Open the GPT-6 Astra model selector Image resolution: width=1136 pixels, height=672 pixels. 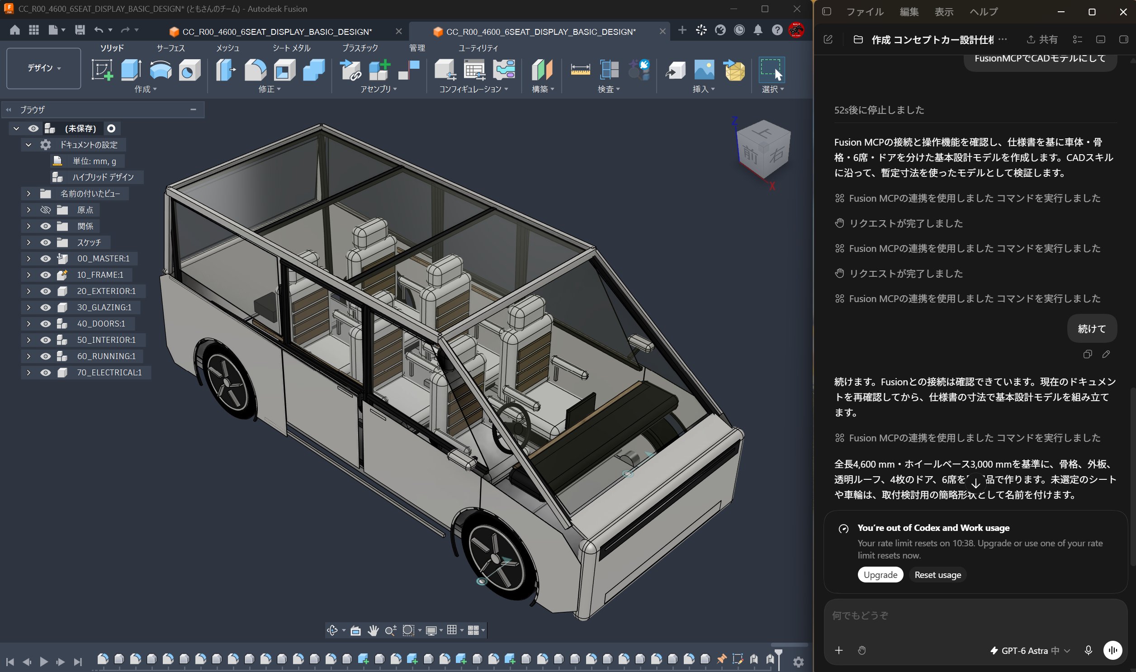(1030, 650)
